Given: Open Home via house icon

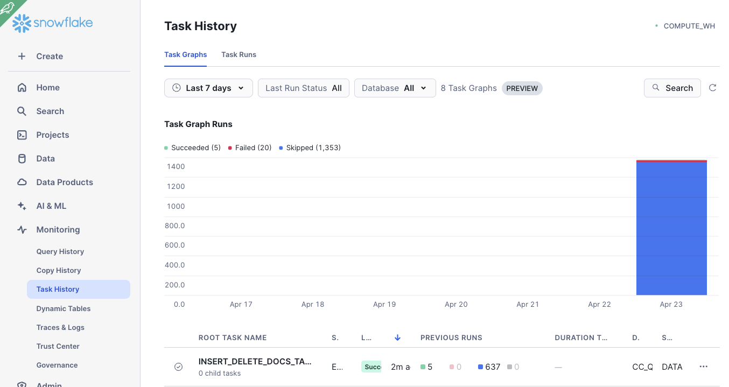Looking at the screenshot, I should coord(22,87).
